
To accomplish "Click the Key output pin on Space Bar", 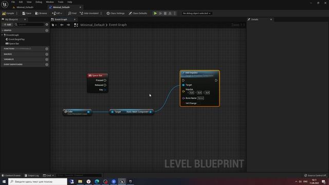I will point(105,90).
